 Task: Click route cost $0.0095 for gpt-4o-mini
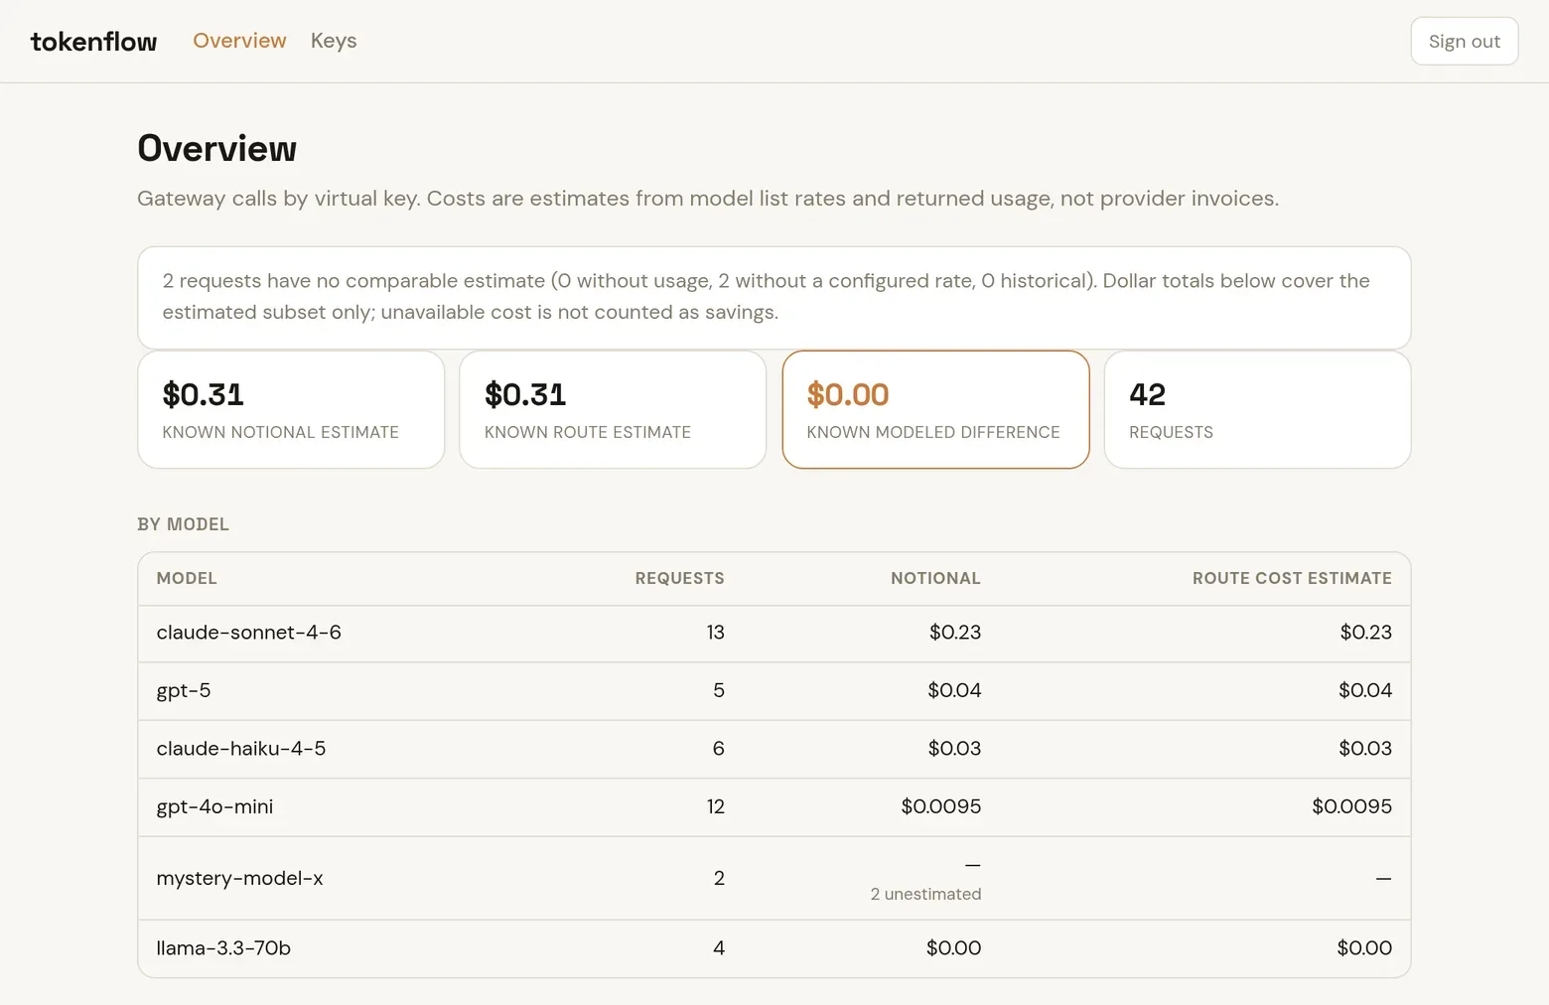1352,806
